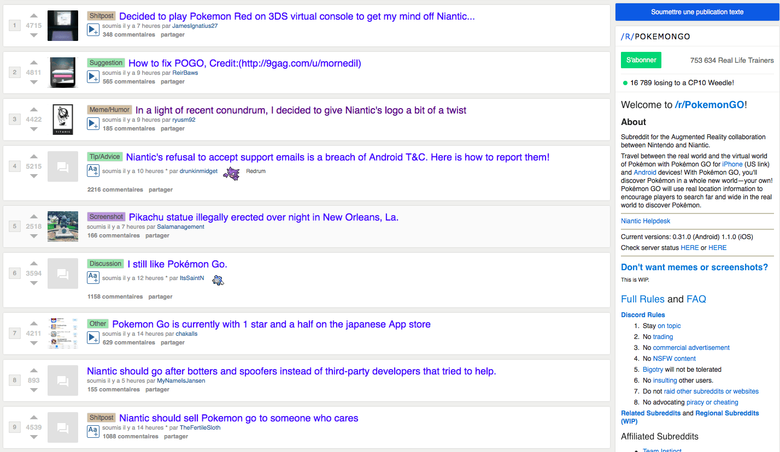Click the self-post placeholder icon for I still like Pokémon Go
The image size is (780, 452).
(x=63, y=273)
